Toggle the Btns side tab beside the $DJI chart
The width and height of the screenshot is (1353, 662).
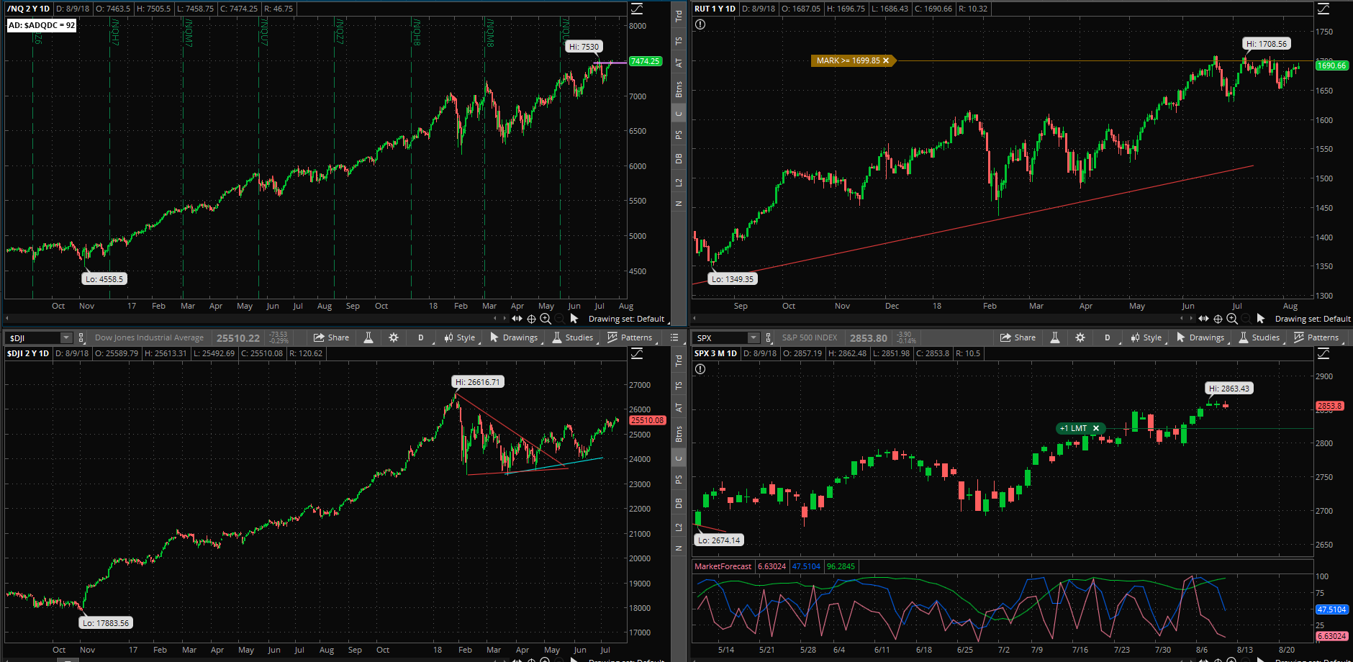coord(679,434)
